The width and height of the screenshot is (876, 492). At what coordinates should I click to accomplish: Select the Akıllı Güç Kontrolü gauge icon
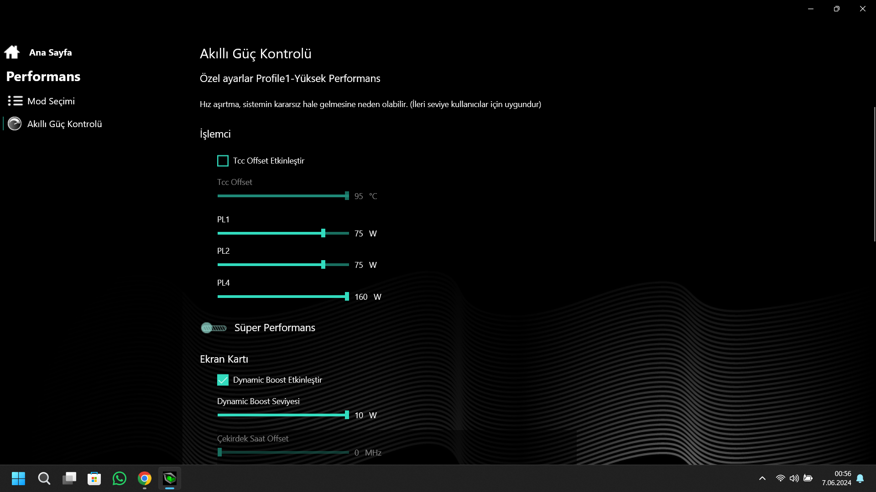[15, 124]
